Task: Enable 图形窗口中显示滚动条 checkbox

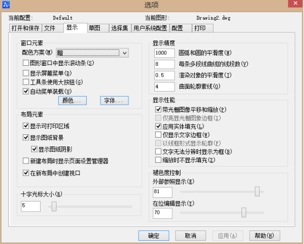Action: (26, 63)
